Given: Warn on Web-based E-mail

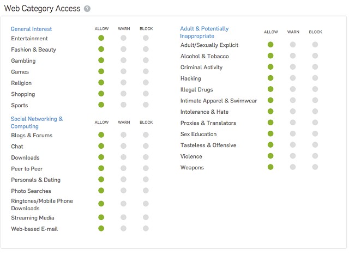Looking at the screenshot, I should 123,229.
